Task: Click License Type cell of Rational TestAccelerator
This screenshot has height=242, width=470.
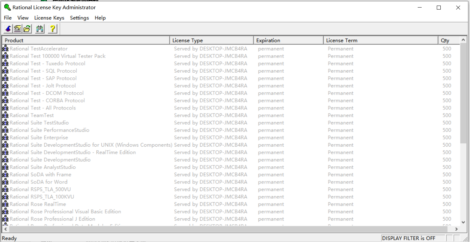Action: click(210, 49)
